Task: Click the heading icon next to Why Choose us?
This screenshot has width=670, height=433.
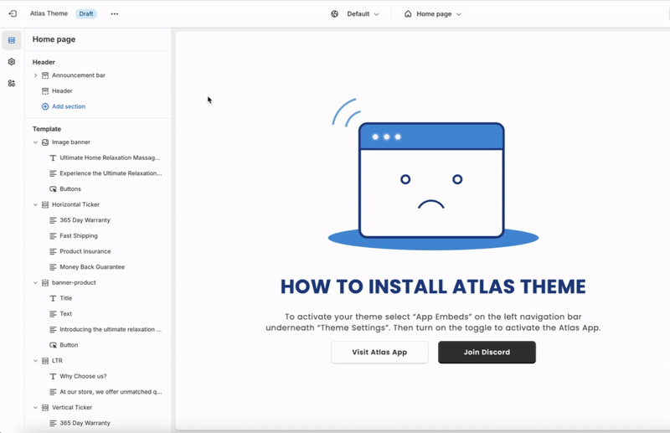Action: (53, 376)
